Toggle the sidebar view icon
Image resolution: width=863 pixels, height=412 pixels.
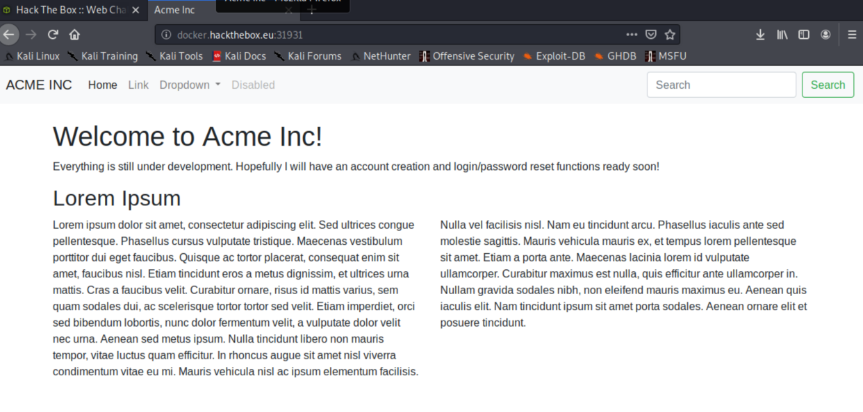click(804, 35)
